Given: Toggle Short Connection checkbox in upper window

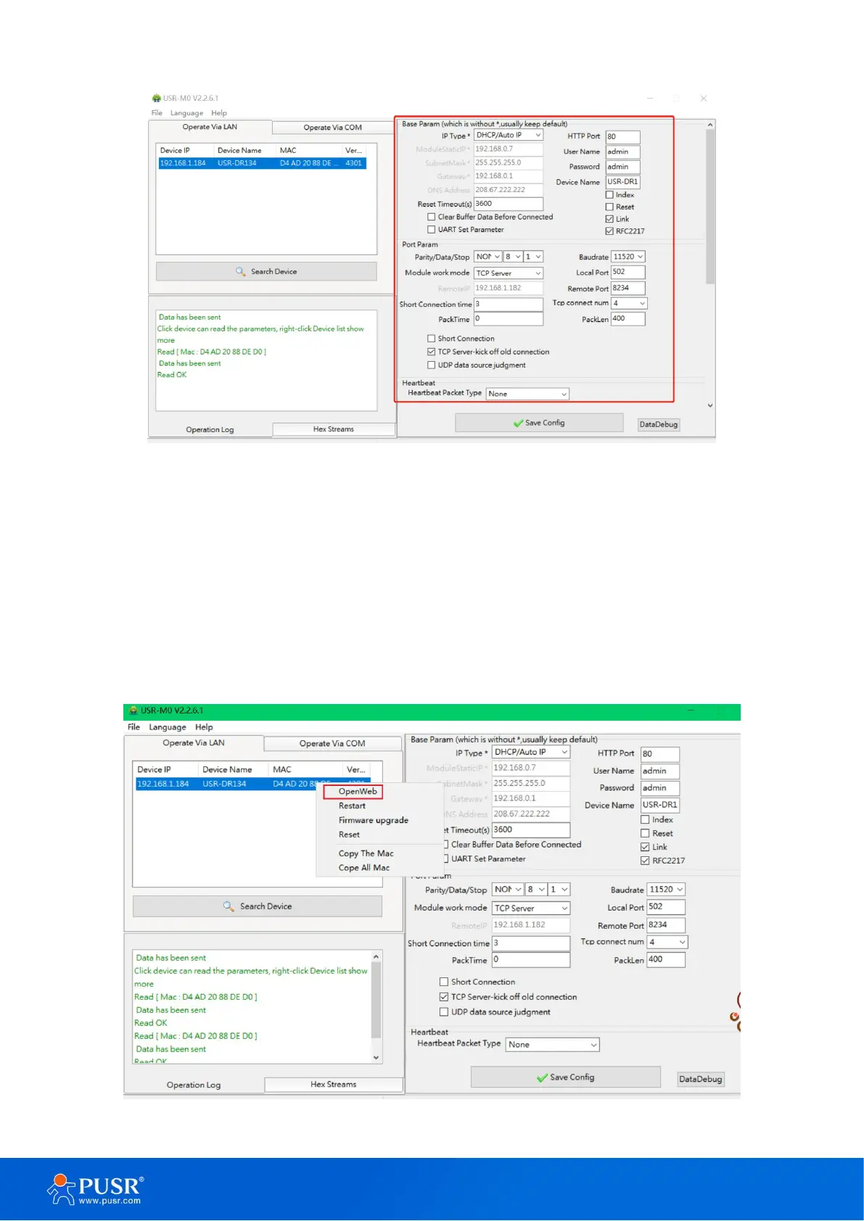Looking at the screenshot, I should [432, 339].
